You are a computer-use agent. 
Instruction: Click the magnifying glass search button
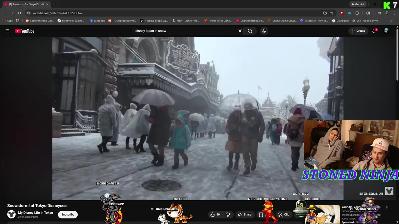(x=250, y=31)
